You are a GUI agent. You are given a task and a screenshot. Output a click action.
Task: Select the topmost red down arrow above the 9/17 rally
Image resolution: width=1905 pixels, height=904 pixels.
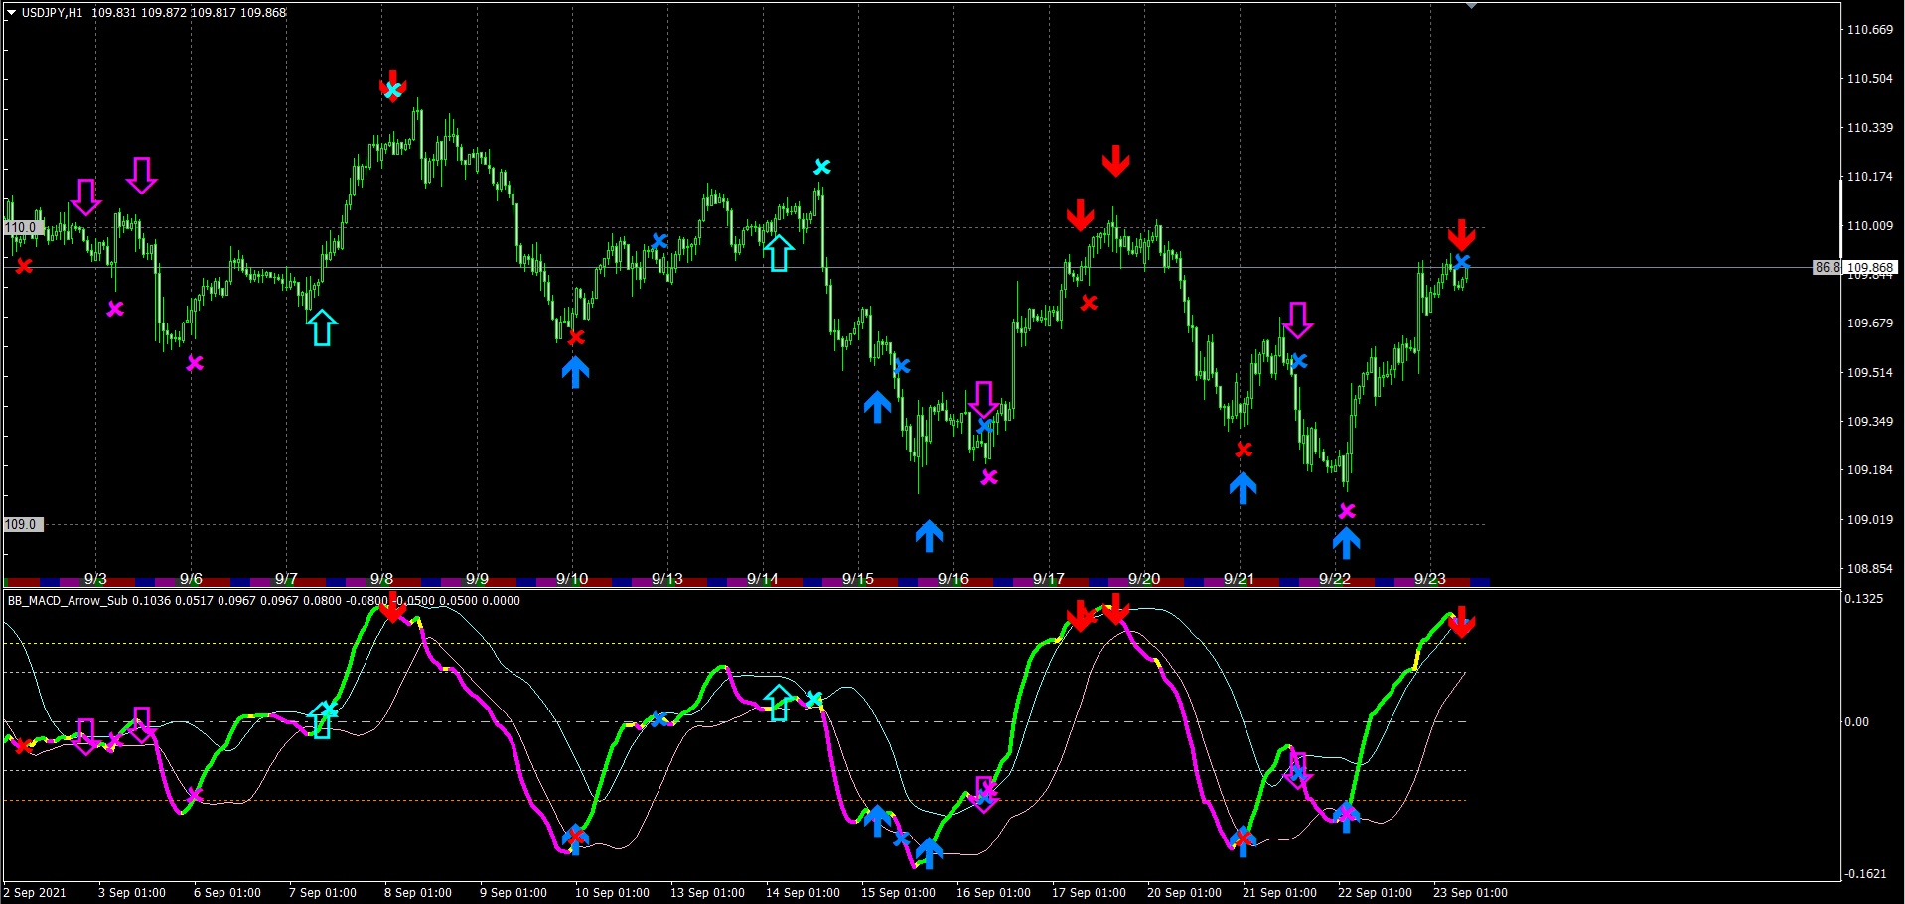(1116, 160)
